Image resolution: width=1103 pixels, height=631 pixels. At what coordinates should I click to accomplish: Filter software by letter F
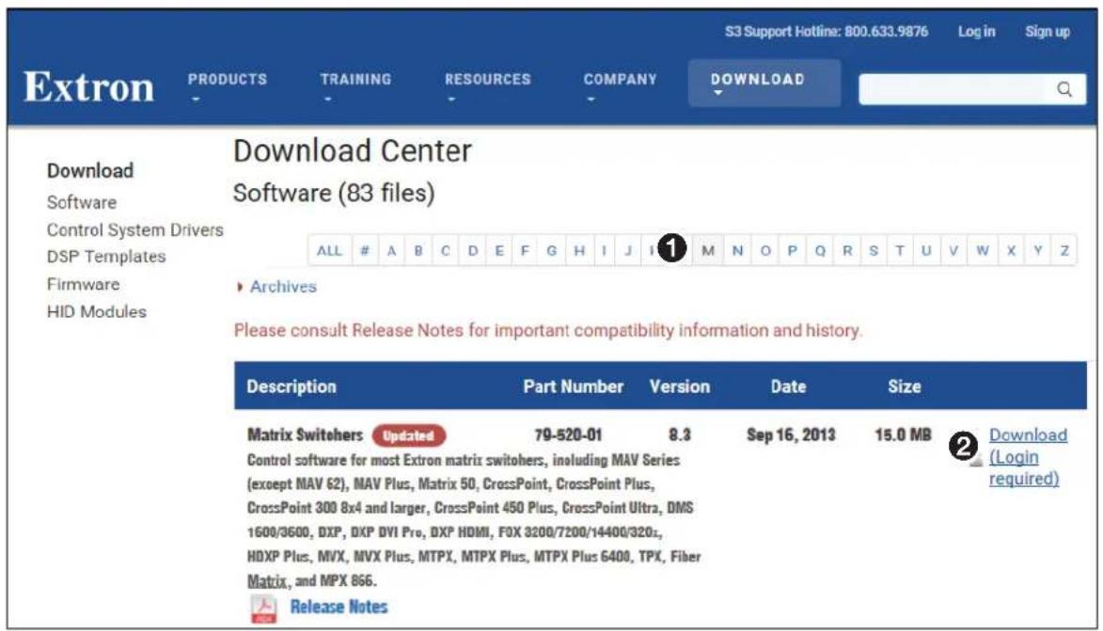525,250
